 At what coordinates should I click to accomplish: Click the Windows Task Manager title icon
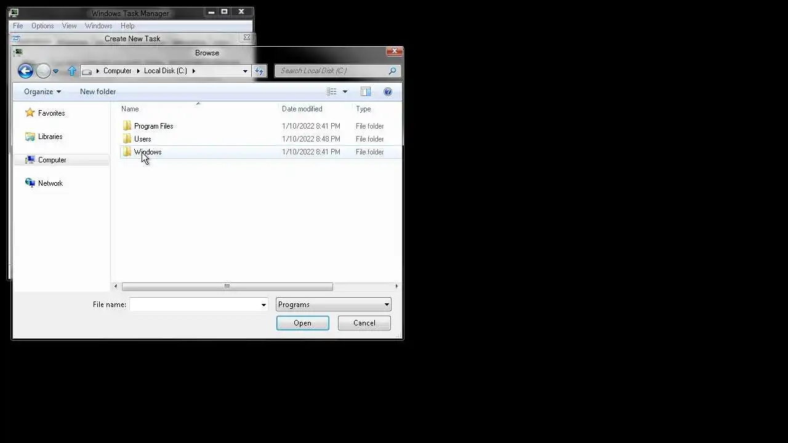point(14,12)
